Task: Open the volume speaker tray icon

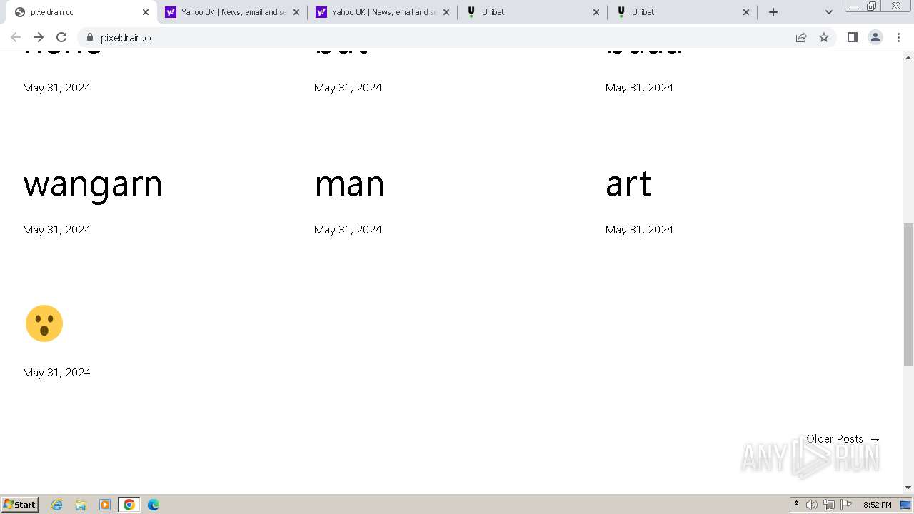Action: [x=812, y=505]
